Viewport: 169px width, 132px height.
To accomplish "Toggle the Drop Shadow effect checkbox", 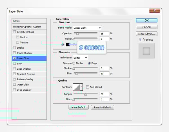I will coord(14,90).
